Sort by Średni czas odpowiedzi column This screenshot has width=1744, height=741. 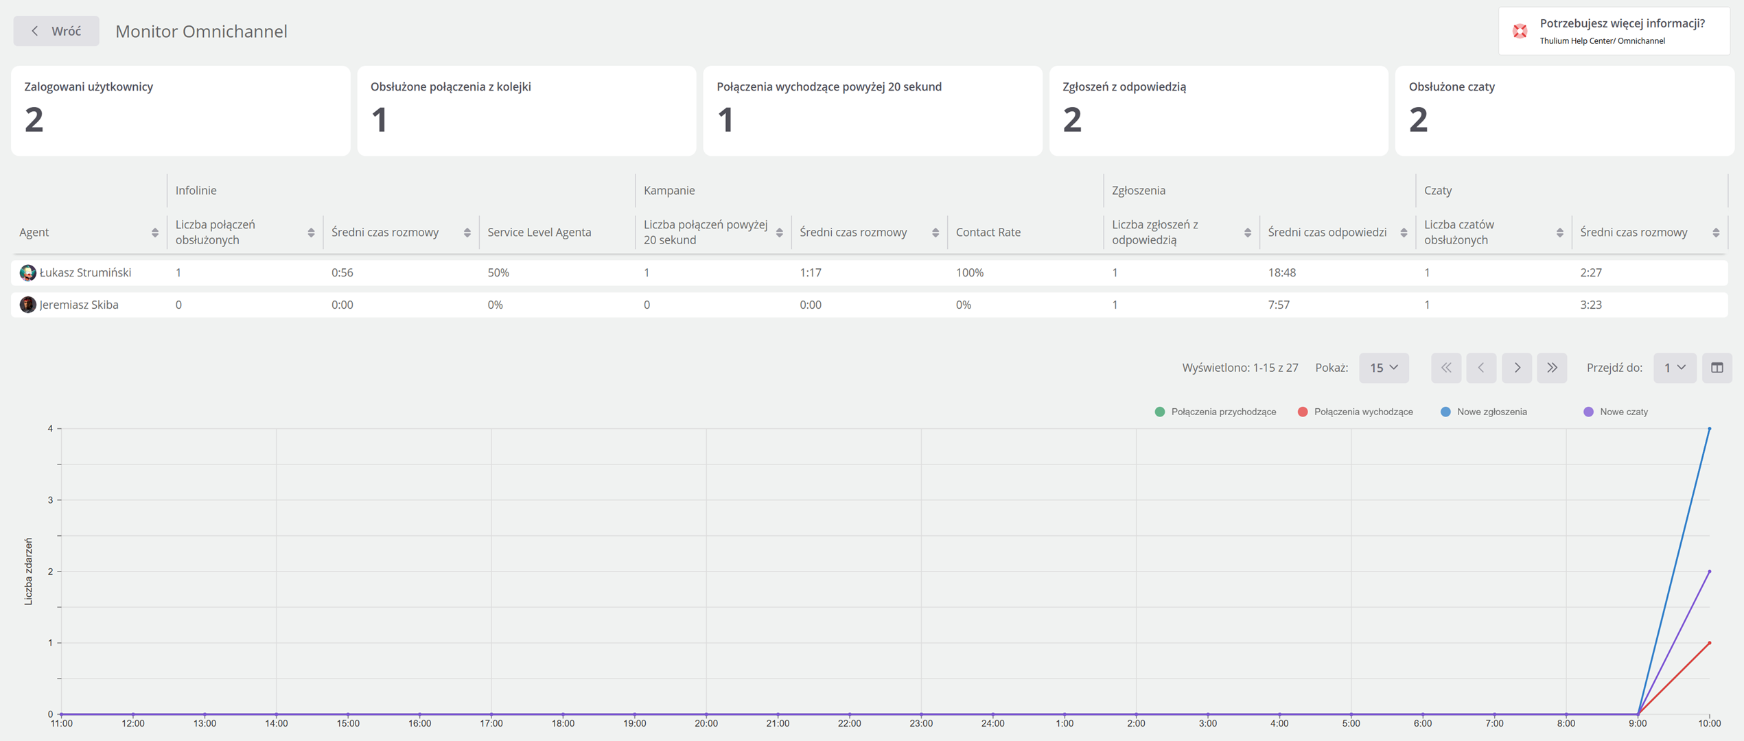1404,233
